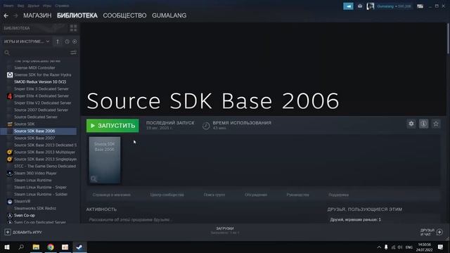The height and width of the screenshot is (253, 450).
Task: Expand Игры и инструме... category dropdown
Action: point(27,41)
